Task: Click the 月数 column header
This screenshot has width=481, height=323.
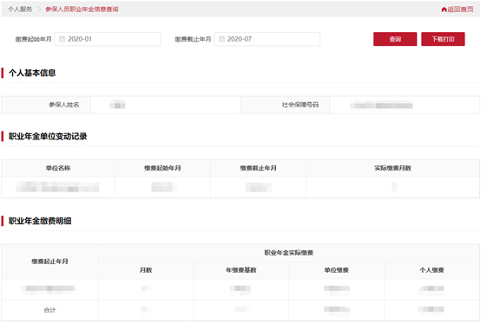Action: [146, 270]
